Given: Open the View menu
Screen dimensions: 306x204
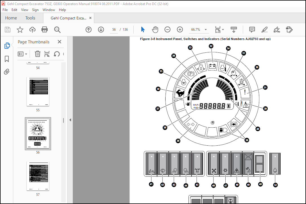Looking at the screenshot, I should 25,10.
